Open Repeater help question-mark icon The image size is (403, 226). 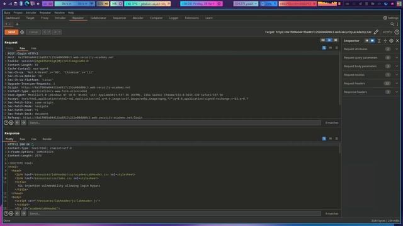point(397,32)
